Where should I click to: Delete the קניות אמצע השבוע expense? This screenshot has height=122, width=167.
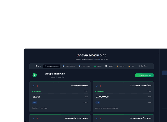pos(37,86)
